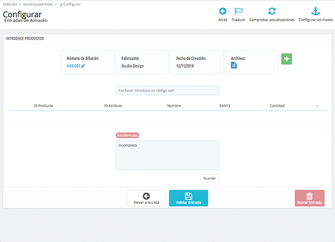Click EAN13 column header
Image resolution: width=335 pixels, height=242 pixels.
pyautogui.click(x=225, y=106)
